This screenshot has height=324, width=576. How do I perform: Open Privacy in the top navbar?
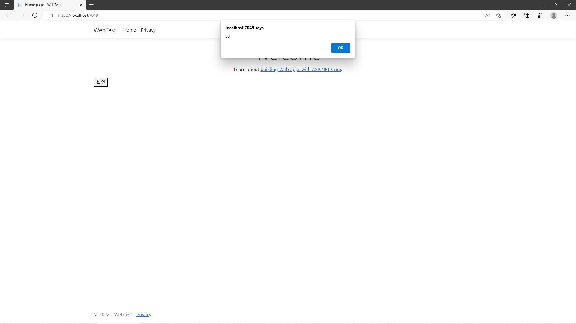(x=148, y=30)
